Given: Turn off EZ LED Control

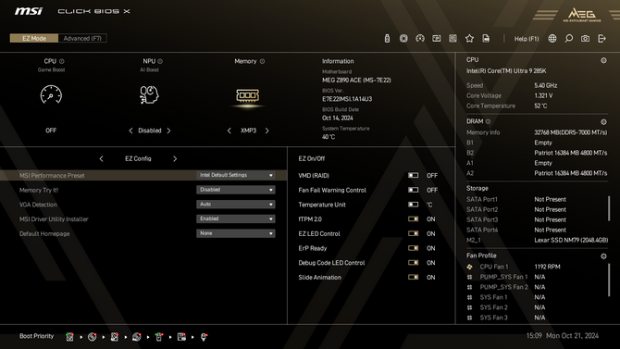Looking at the screenshot, I should click(x=414, y=233).
